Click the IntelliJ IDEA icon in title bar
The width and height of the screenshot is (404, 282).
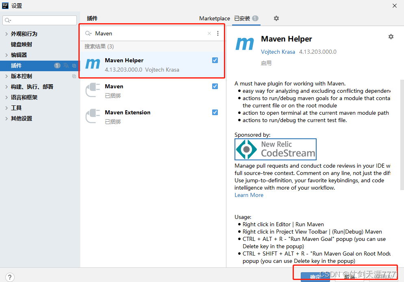[x=5, y=5]
